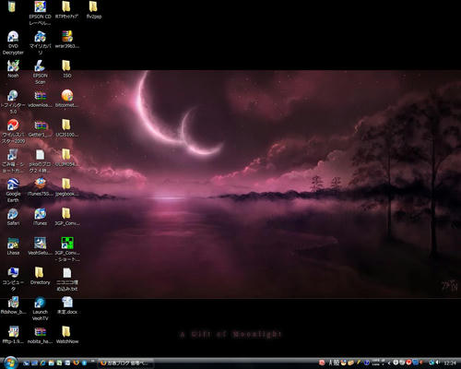Select the WatchNow folder icon
This screenshot has width=461, height=369.
67,335
